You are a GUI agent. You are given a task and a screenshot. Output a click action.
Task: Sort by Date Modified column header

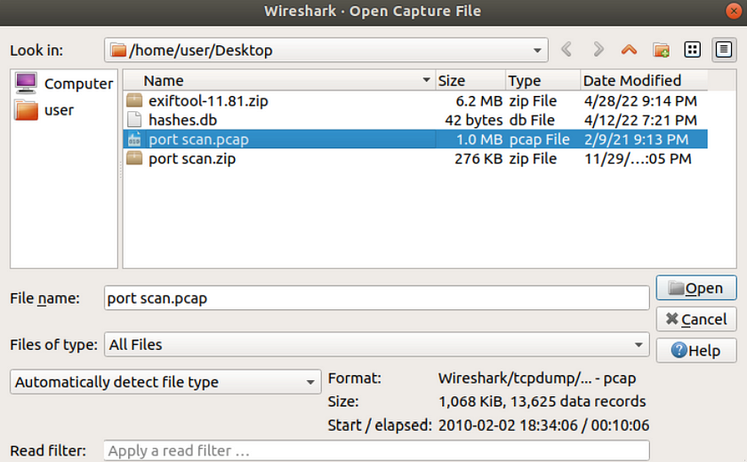coord(644,81)
